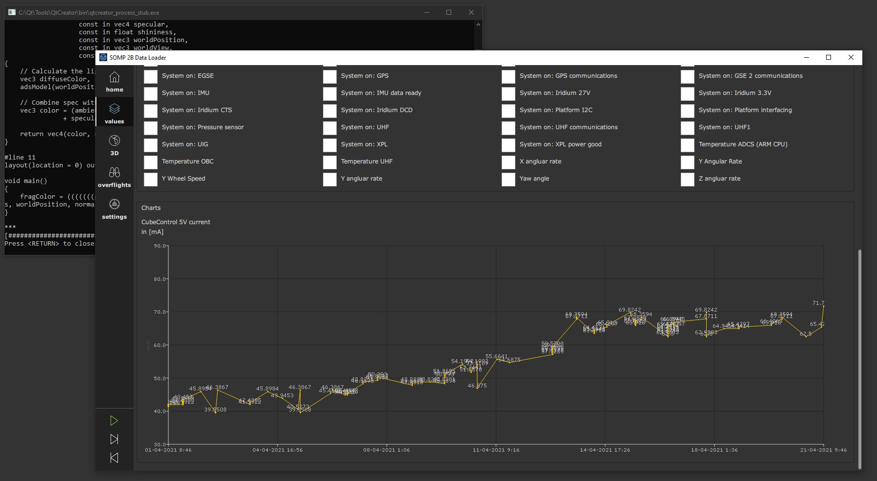Open the home page in sidebar
The width and height of the screenshot is (877, 481).
pyautogui.click(x=115, y=82)
